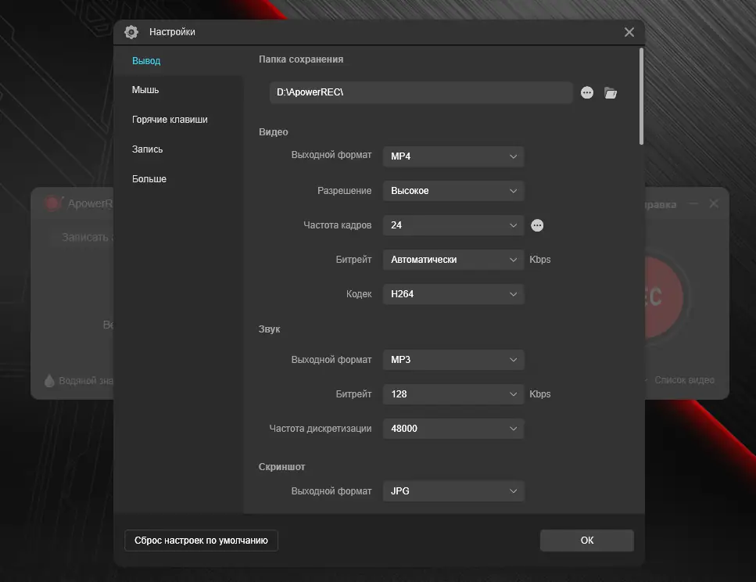Image resolution: width=756 pixels, height=582 pixels.
Task: Close the background ApowerREC window
Action: point(714,204)
